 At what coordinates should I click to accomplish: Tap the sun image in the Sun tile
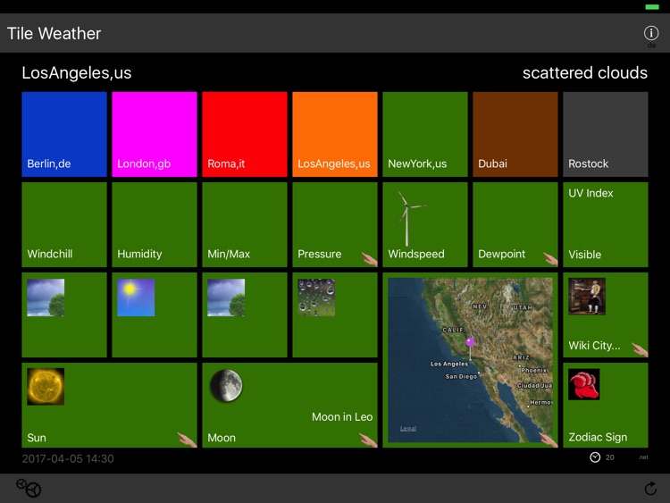(x=46, y=386)
